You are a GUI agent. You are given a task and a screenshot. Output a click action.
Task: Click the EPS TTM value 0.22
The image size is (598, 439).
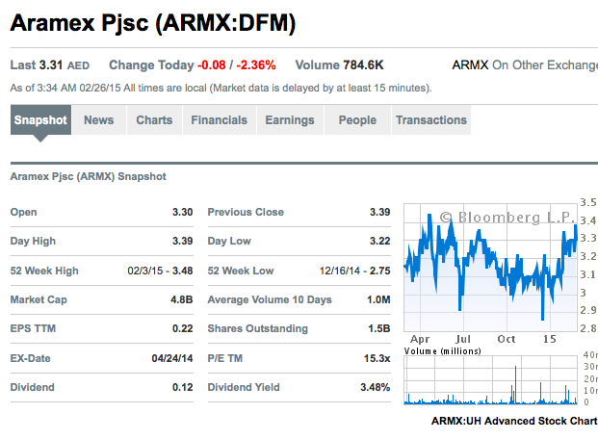tap(182, 329)
